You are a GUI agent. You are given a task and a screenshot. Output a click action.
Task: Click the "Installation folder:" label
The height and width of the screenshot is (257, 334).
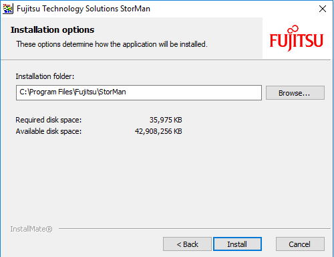(x=45, y=76)
